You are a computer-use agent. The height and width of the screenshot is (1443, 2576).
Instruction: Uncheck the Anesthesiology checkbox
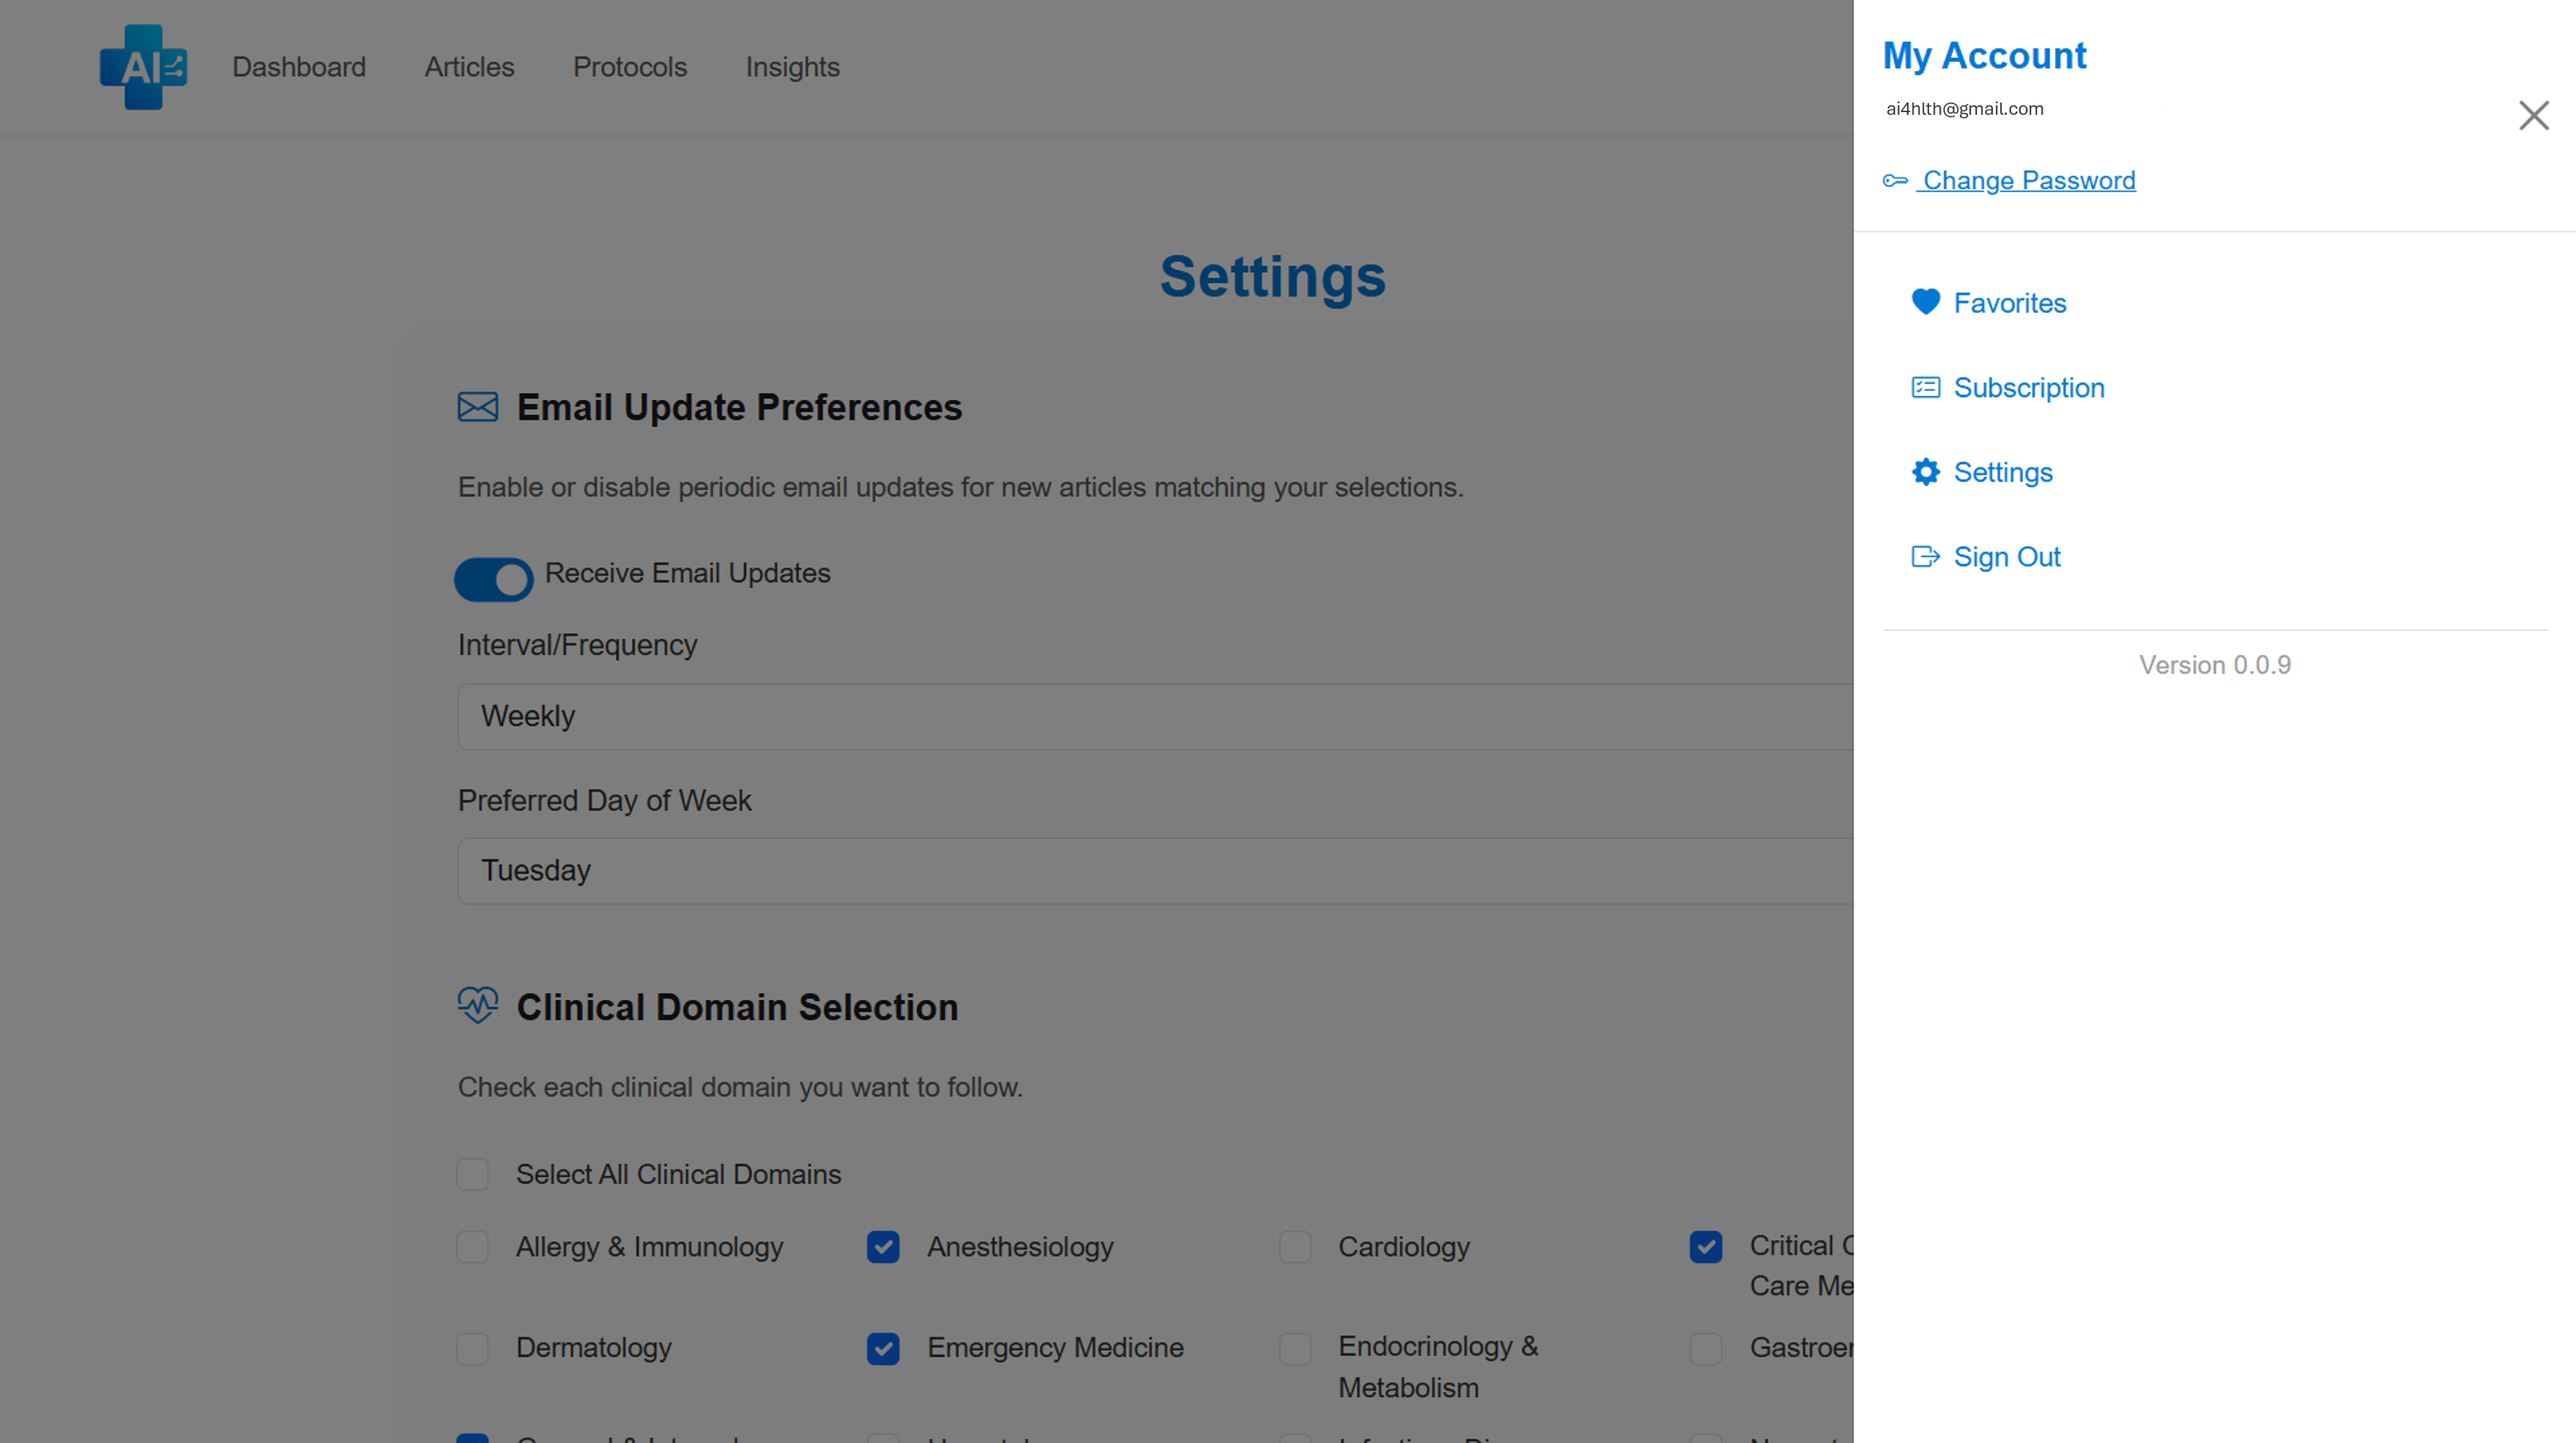pos(883,1247)
